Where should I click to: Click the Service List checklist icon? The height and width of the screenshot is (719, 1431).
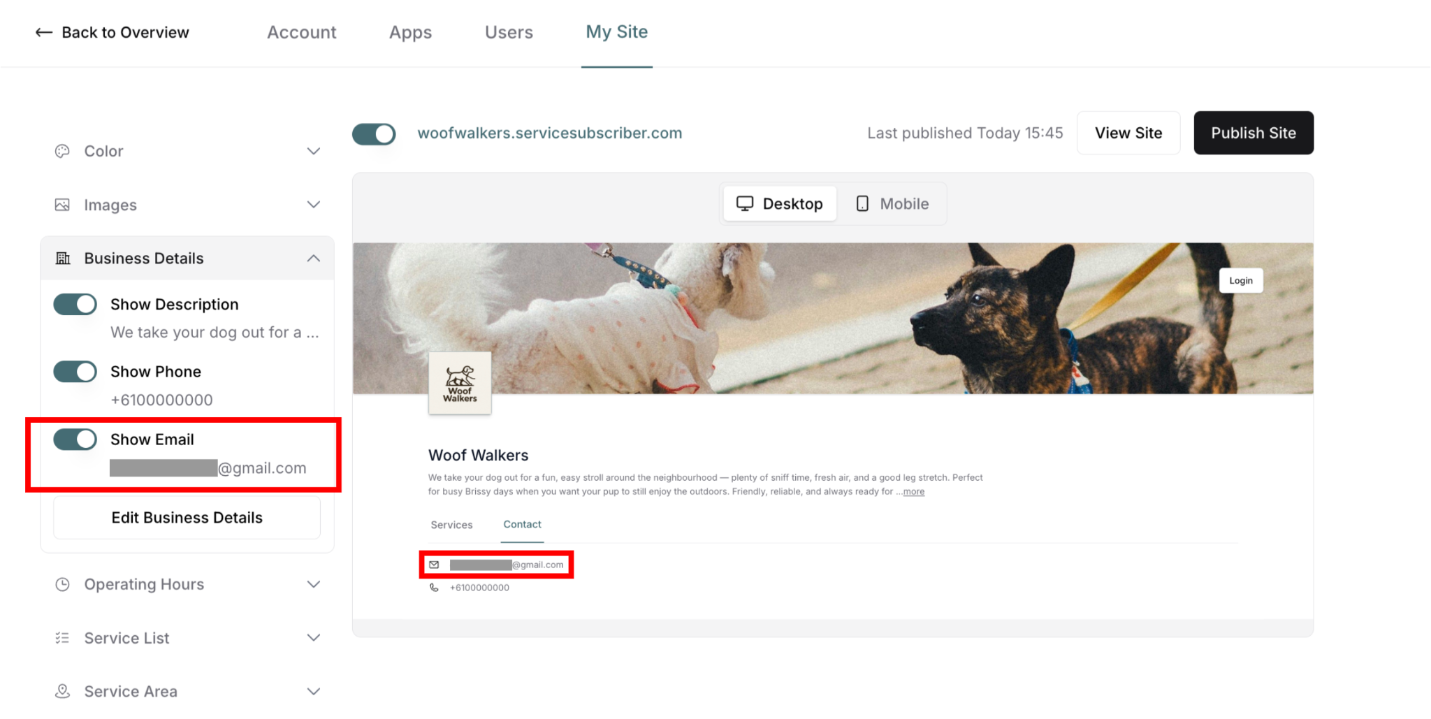click(x=62, y=638)
